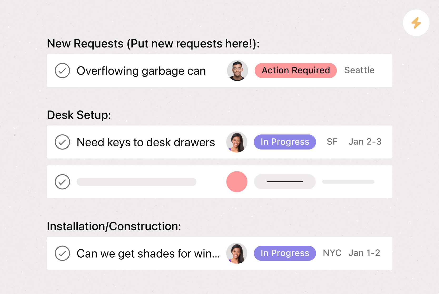The width and height of the screenshot is (439, 294).
Task: Click the Jan 2-3 date range
Action: (365, 142)
